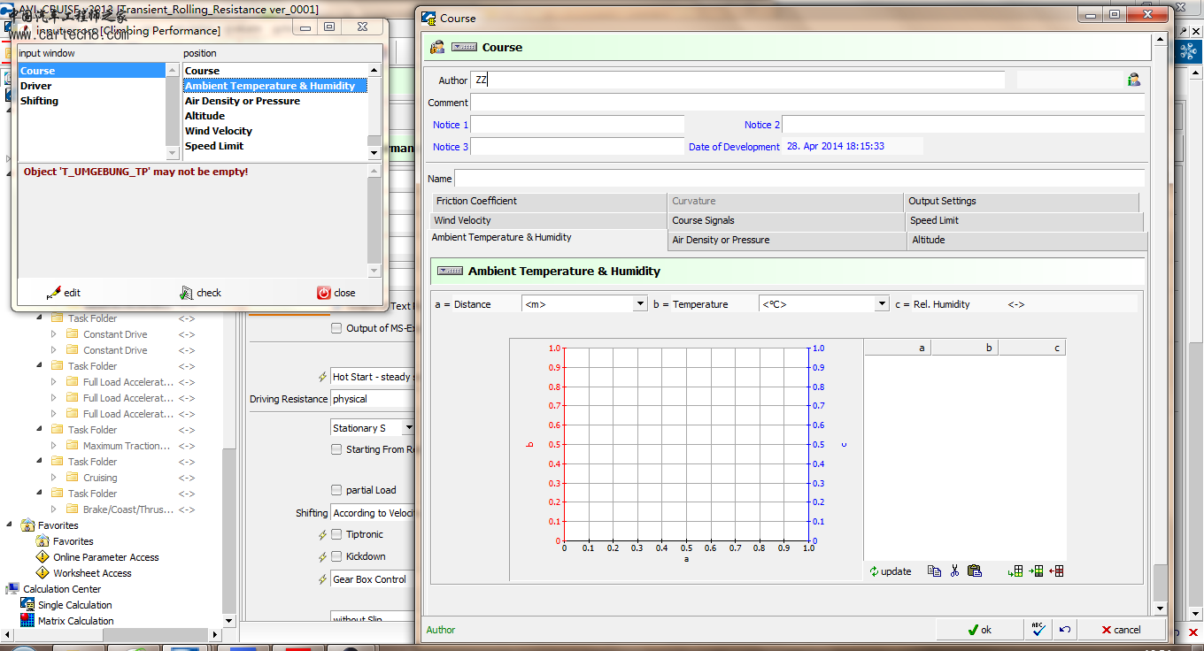
Task: Click the red-arrow delete table icon
Action: 1056,571
